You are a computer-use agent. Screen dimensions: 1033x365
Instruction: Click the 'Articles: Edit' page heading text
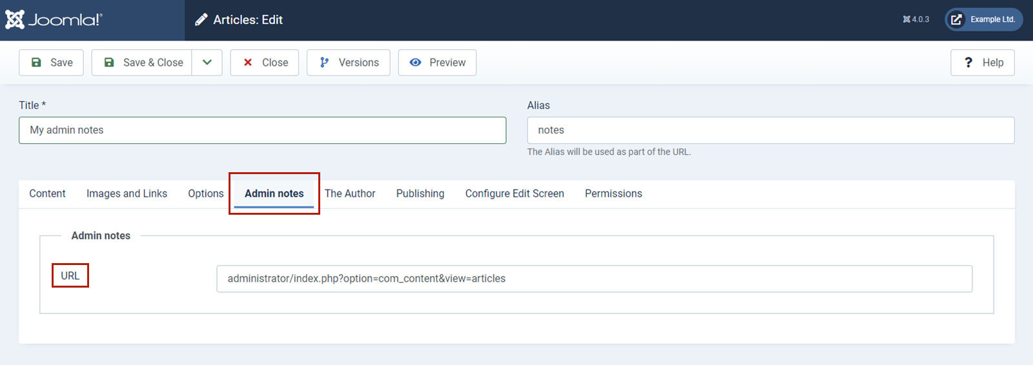click(x=248, y=20)
